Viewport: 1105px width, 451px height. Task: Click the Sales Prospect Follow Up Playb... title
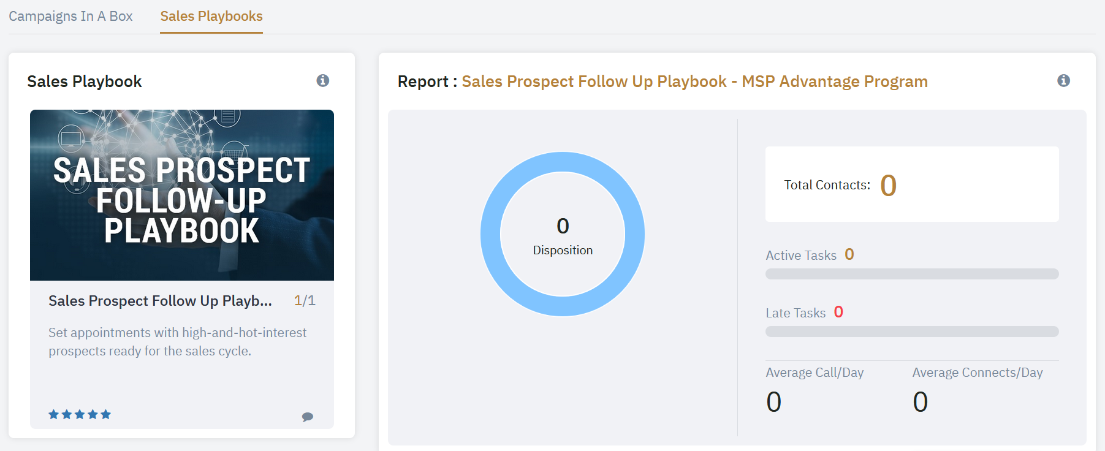point(160,301)
